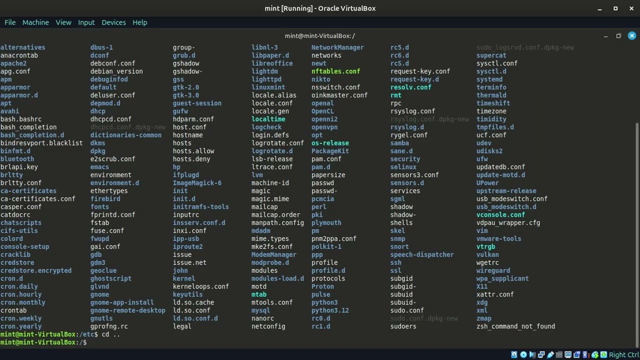Click the 'vdpau_wrapper.cfg' file name
This screenshot has height=360, width=640.
tap(508, 223)
